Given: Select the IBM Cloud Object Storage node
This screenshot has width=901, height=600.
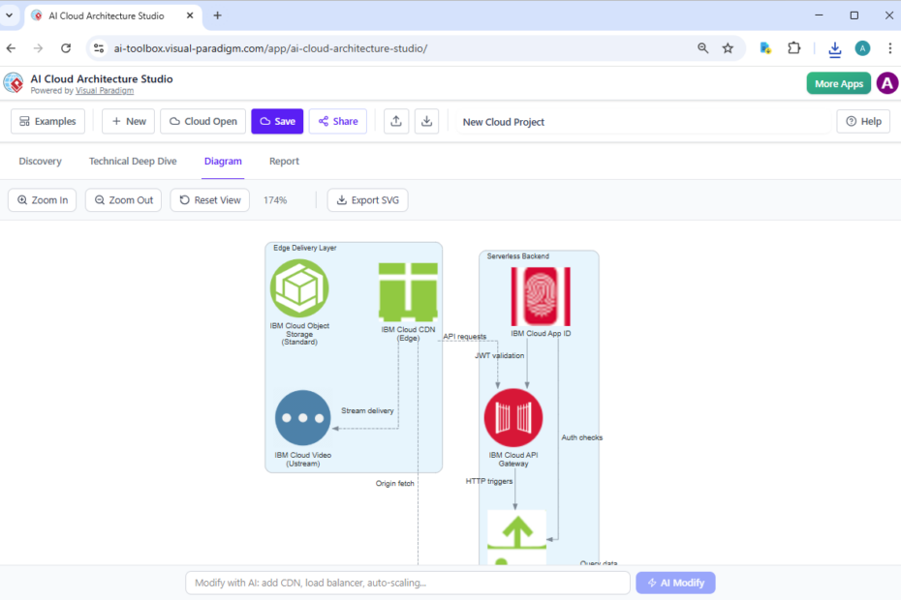Looking at the screenshot, I should click(299, 289).
